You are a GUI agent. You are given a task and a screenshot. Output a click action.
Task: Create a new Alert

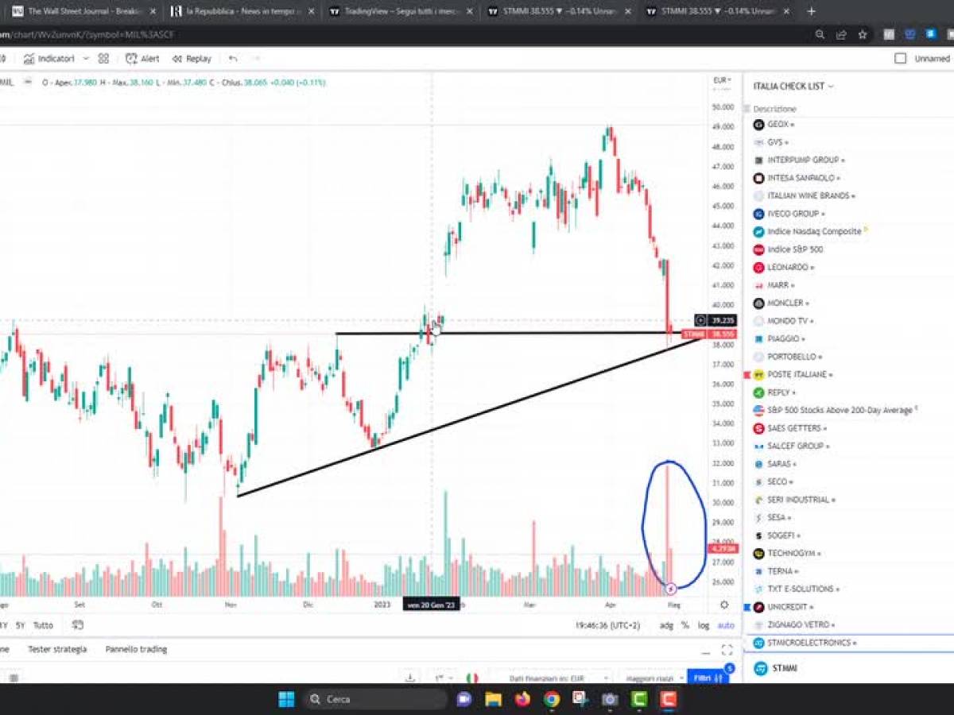pos(142,59)
